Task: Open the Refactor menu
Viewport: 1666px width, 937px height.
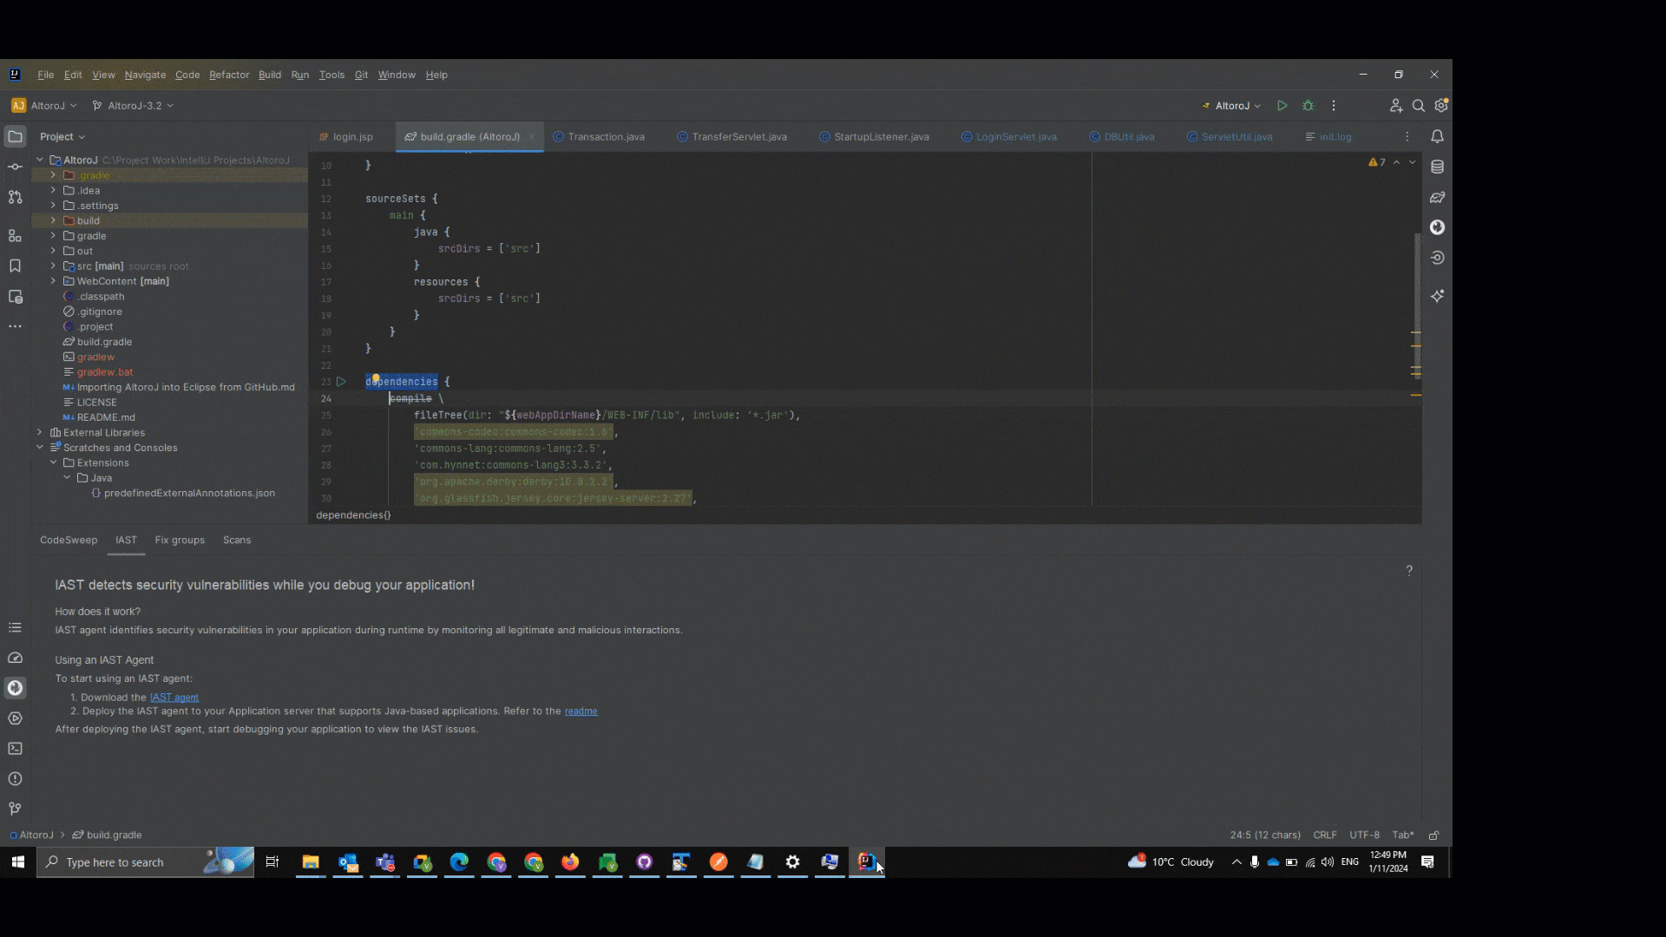Action: 229,75
